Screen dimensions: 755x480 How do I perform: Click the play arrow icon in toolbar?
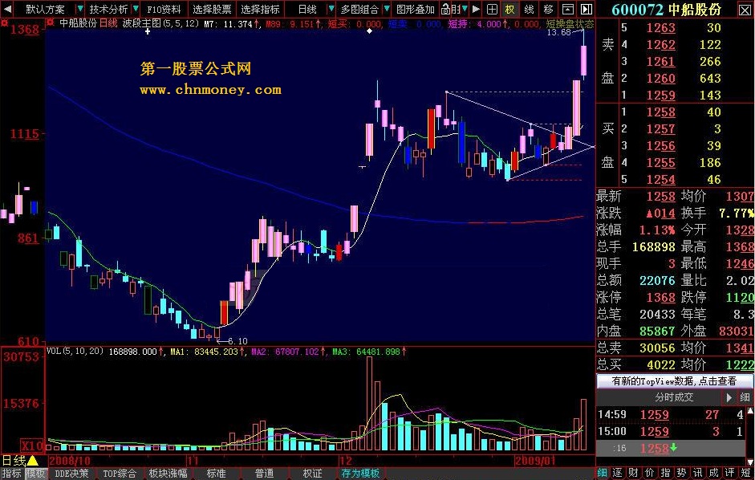point(477,9)
